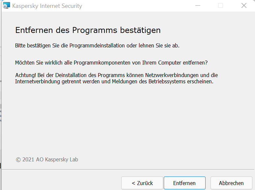Cancel uninstallation via the Abbrechen button
Screen dimensions: 255x190
[231, 183]
